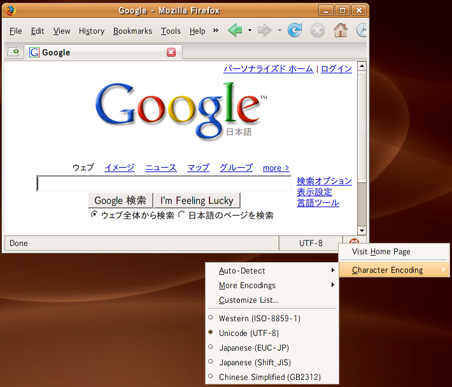Open the Character Encoding submenu
Screen dimensions: 452x387
tap(394, 270)
